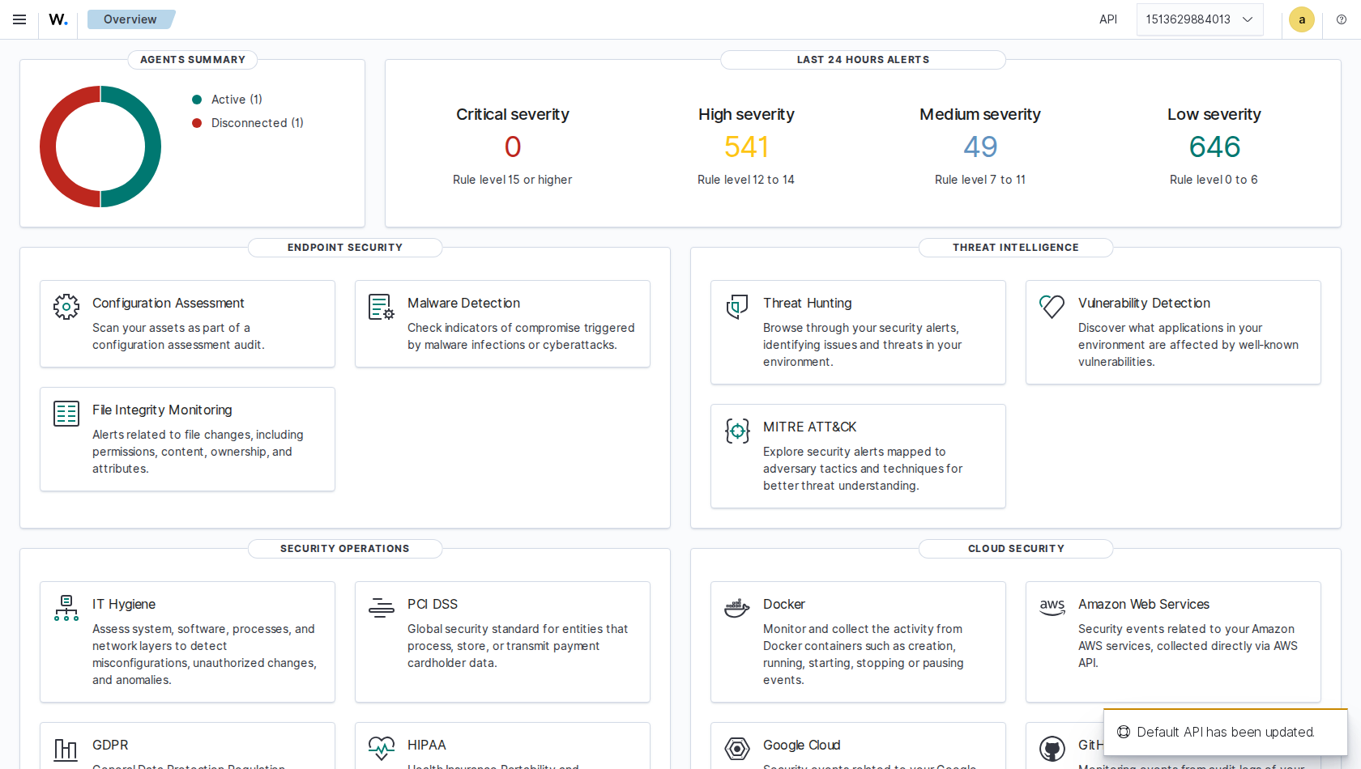Open Google Cloud card title

(802, 745)
